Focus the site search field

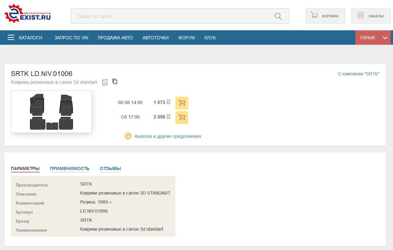pyautogui.click(x=180, y=16)
